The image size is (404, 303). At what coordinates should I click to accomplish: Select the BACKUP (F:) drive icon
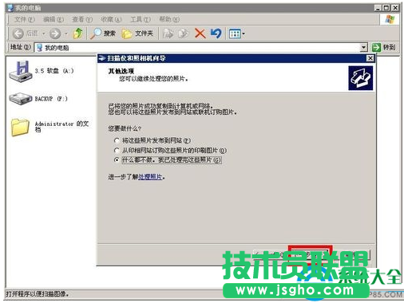(x=21, y=99)
